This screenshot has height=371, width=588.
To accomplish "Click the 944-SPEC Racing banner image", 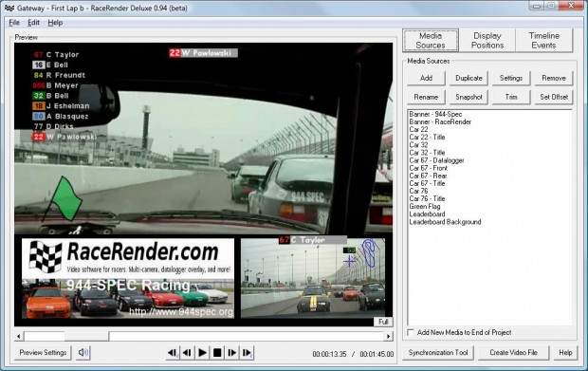I will tap(128, 299).
